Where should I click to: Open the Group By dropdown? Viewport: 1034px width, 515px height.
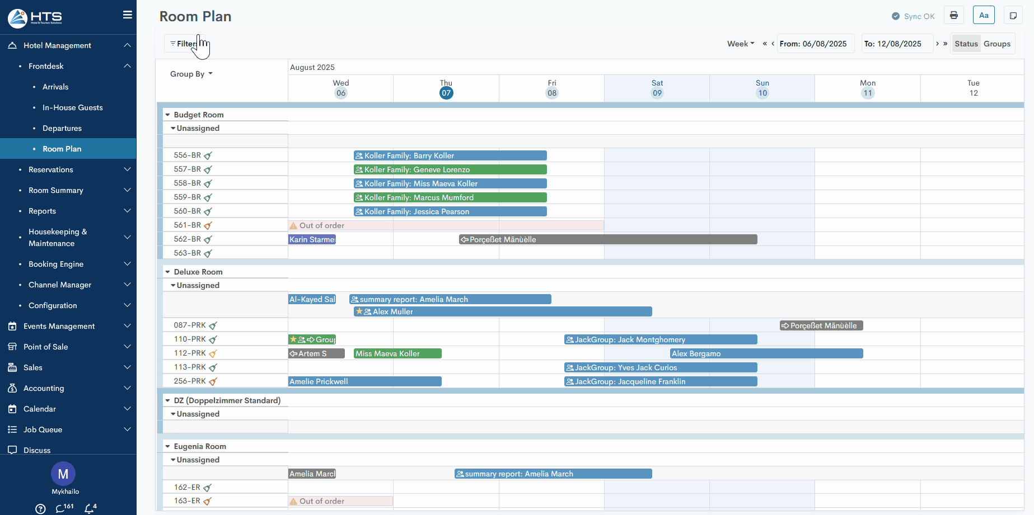[x=191, y=74]
